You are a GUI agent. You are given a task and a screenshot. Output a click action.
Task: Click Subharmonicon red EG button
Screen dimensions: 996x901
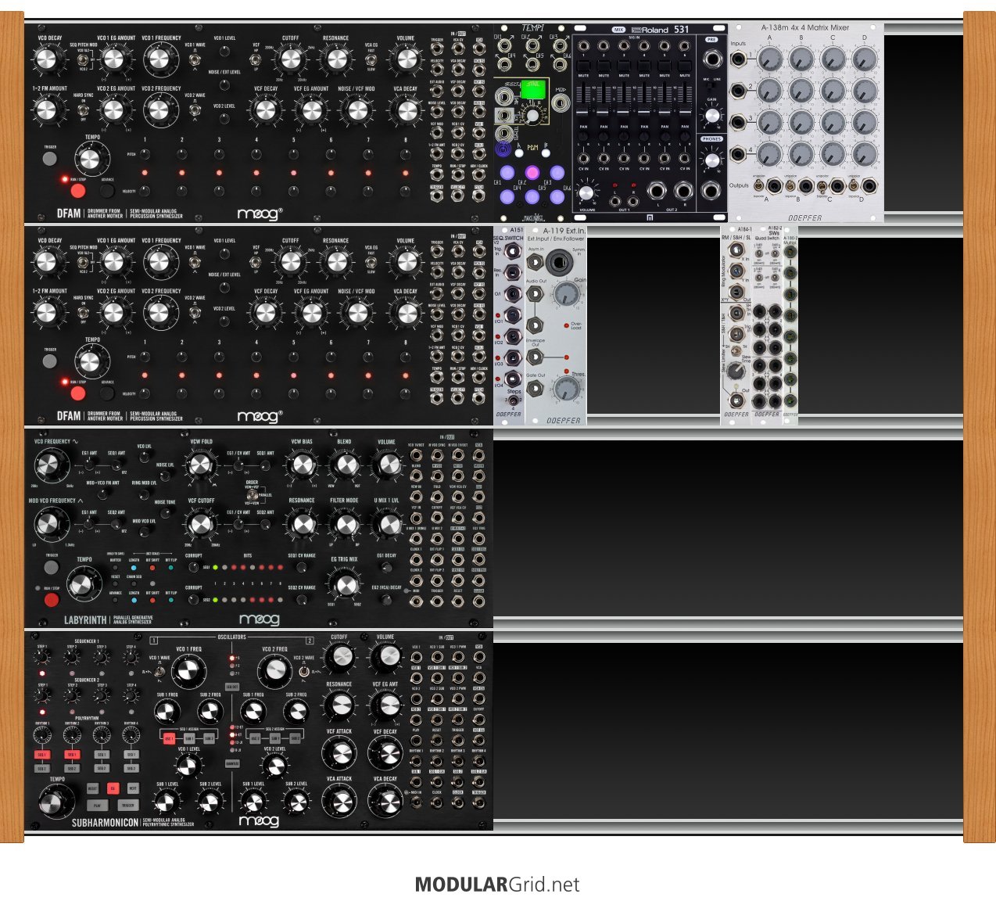coord(113,788)
